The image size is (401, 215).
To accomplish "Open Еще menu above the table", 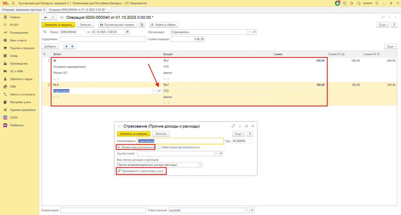I will coord(391,47).
